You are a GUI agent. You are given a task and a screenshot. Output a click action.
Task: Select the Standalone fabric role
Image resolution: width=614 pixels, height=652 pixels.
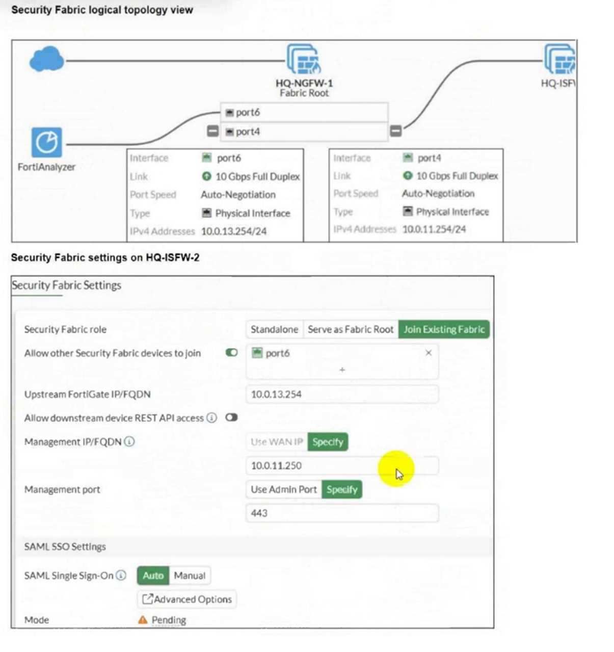(x=274, y=329)
